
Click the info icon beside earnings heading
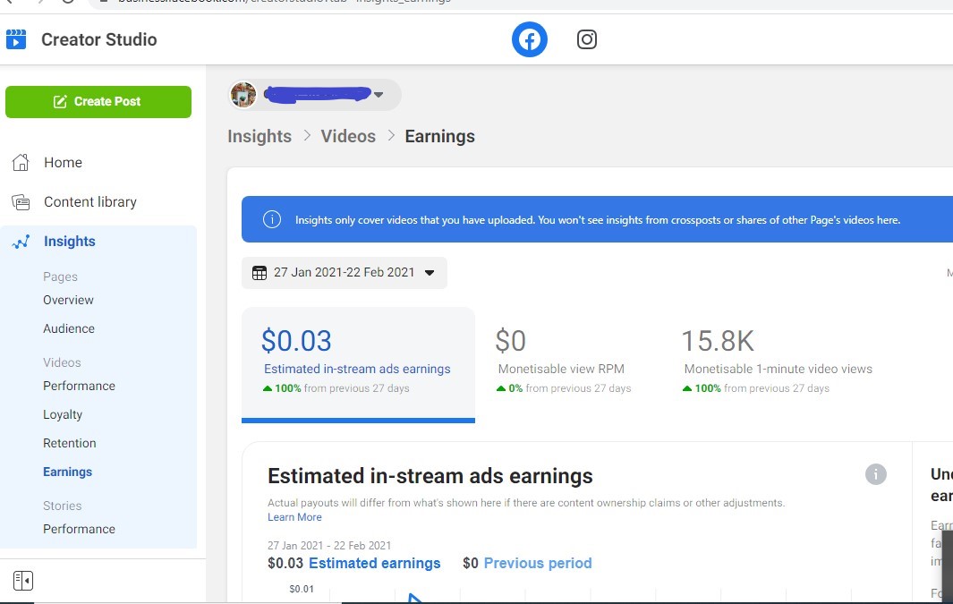pyautogui.click(x=876, y=474)
